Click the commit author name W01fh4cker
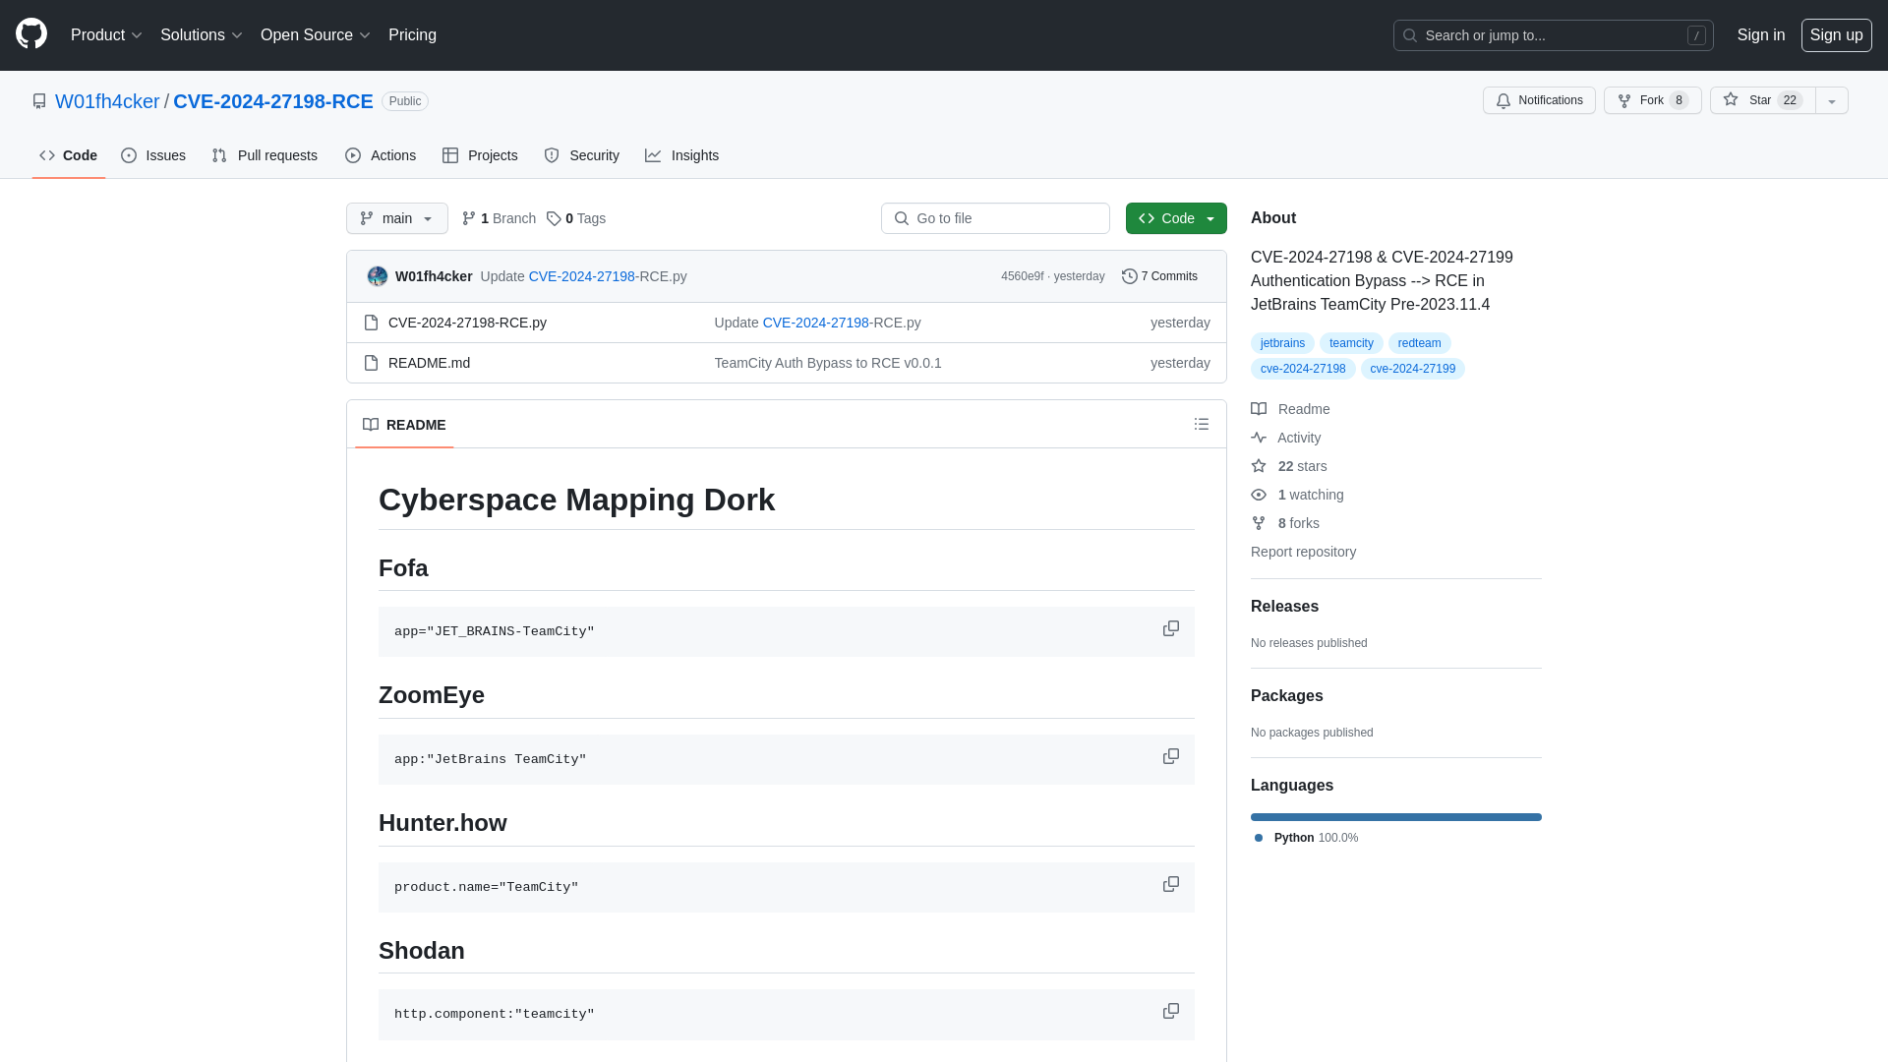The height and width of the screenshot is (1062, 1888). [434, 276]
